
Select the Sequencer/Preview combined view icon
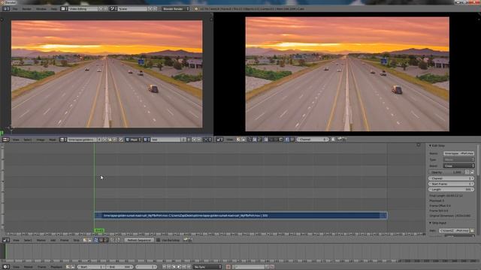[106, 240]
